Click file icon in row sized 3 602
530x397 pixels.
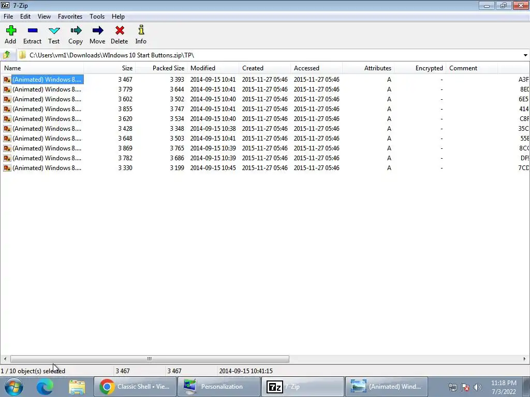click(x=7, y=99)
